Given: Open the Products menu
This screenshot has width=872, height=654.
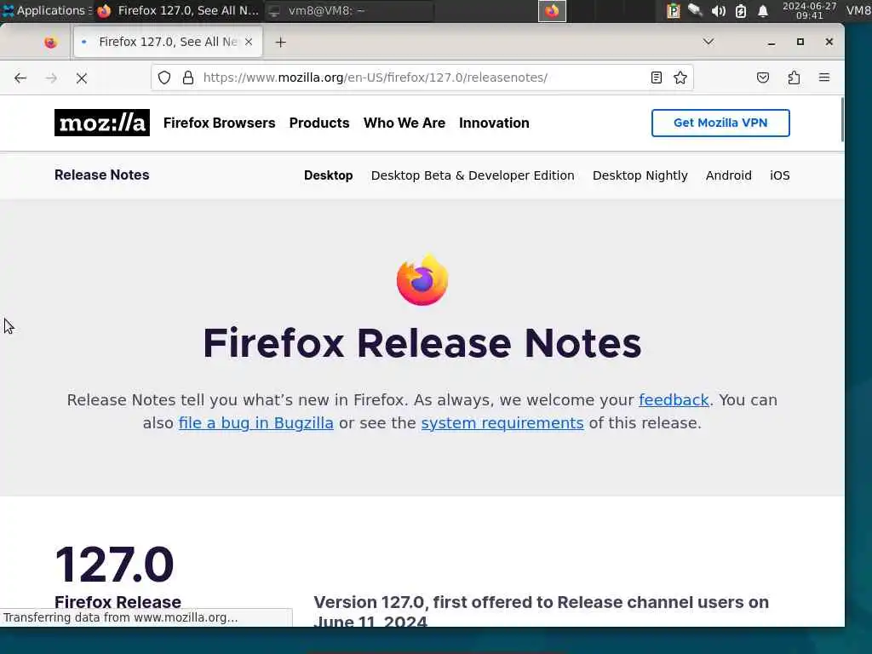Looking at the screenshot, I should (x=319, y=123).
